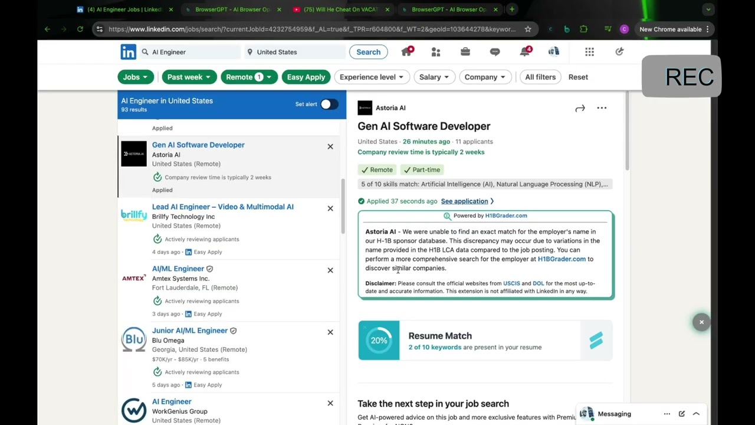Open the For Business apps grid icon
The width and height of the screenshot is (755, 425).
[x=589, y=52]
